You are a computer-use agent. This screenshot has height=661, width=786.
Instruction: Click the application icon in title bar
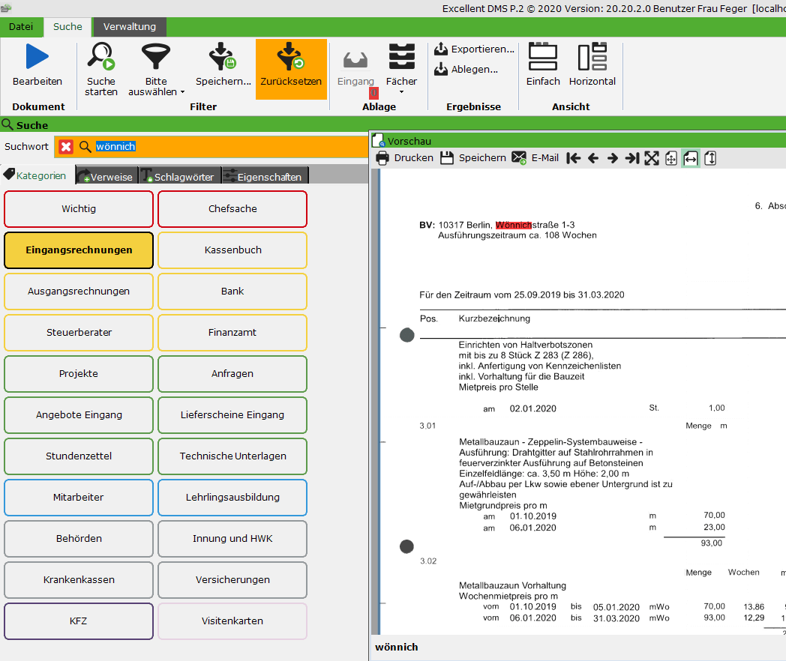pos(6,8)
